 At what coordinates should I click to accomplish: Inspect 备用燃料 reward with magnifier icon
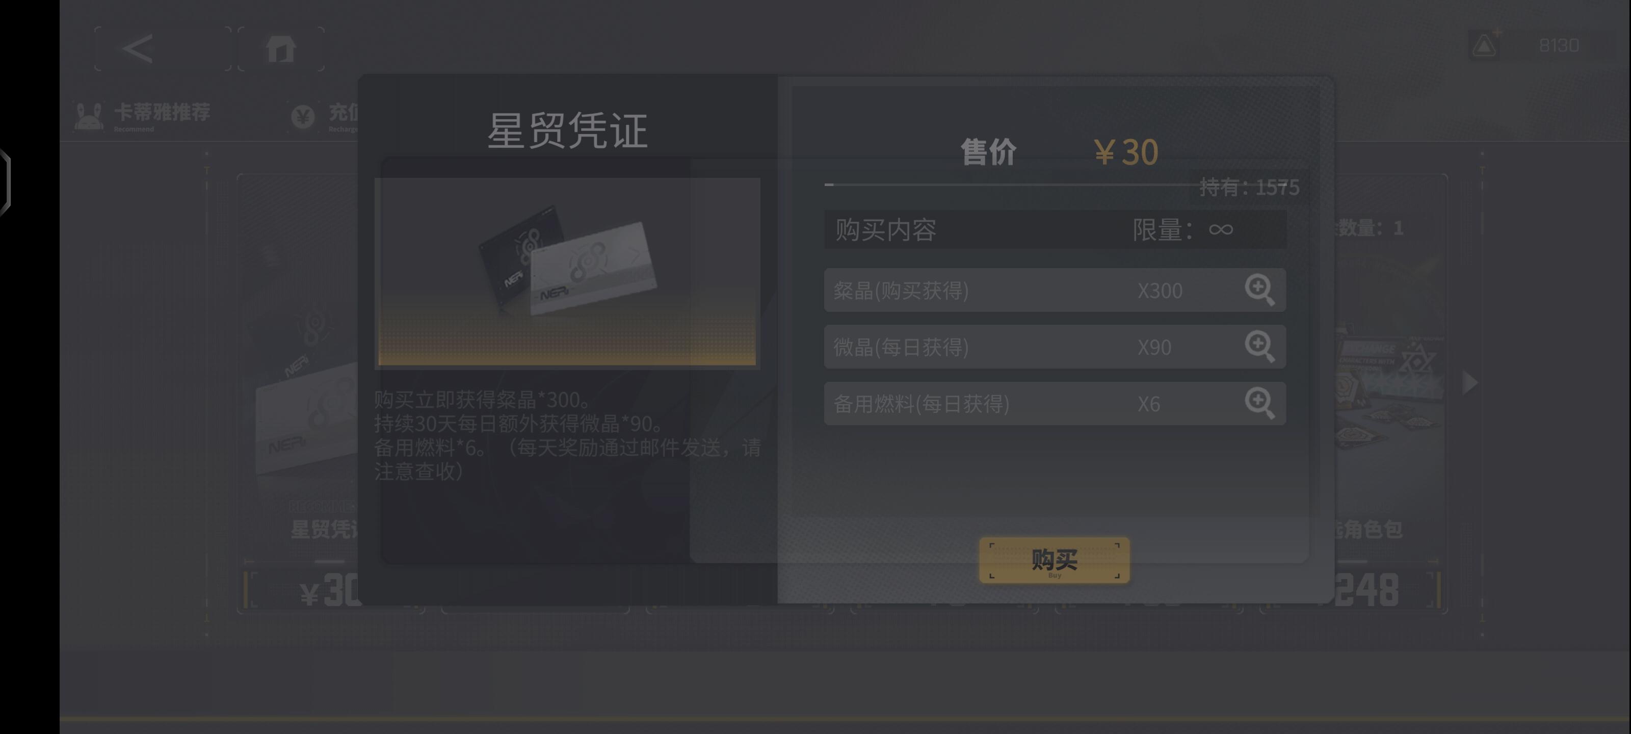point(1259,403)
